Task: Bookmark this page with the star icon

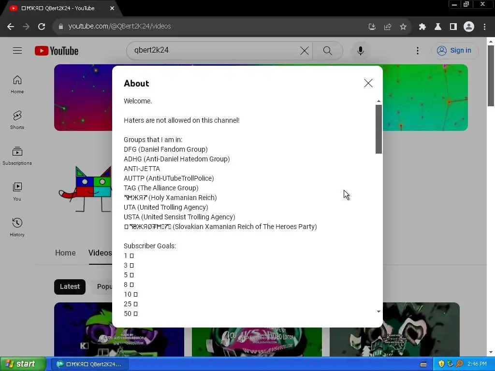Action: [403, 27]
